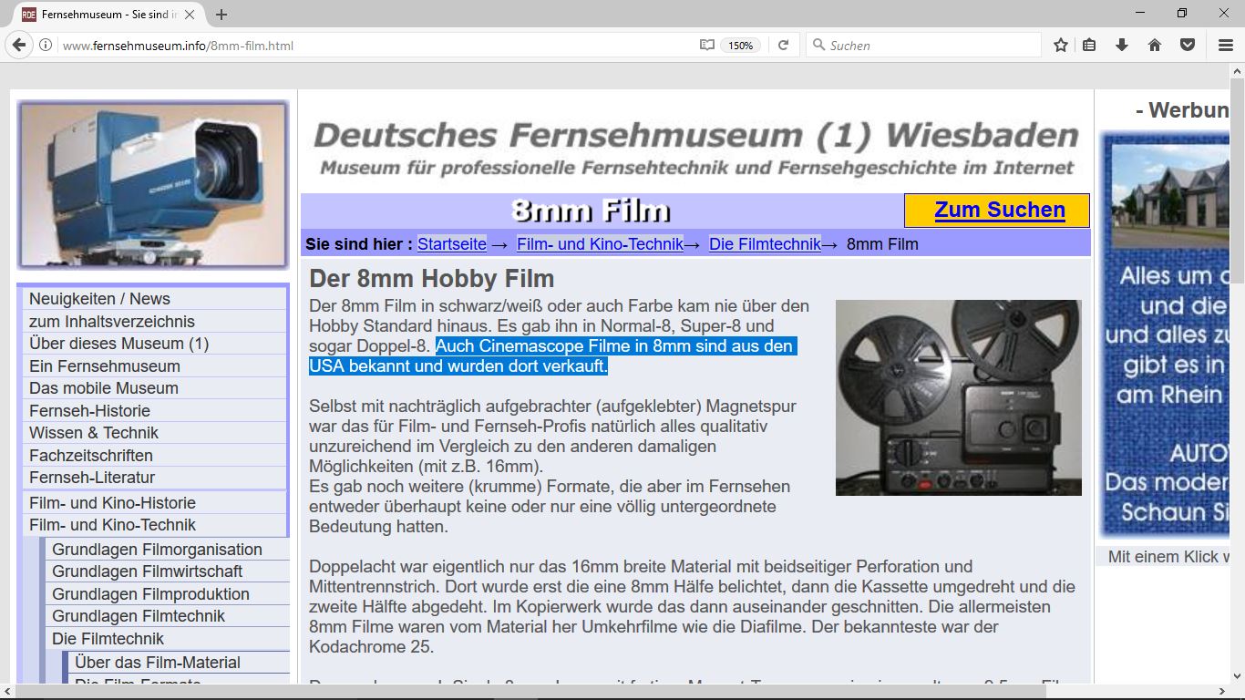Click the film projector photo
Screen dimensions: 1245x700
(959, 397)
